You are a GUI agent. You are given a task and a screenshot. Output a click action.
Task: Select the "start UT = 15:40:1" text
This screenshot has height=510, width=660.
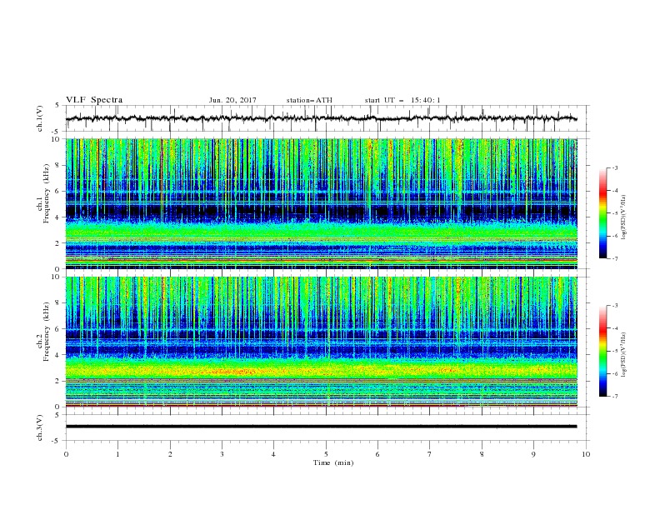point(402,100)
